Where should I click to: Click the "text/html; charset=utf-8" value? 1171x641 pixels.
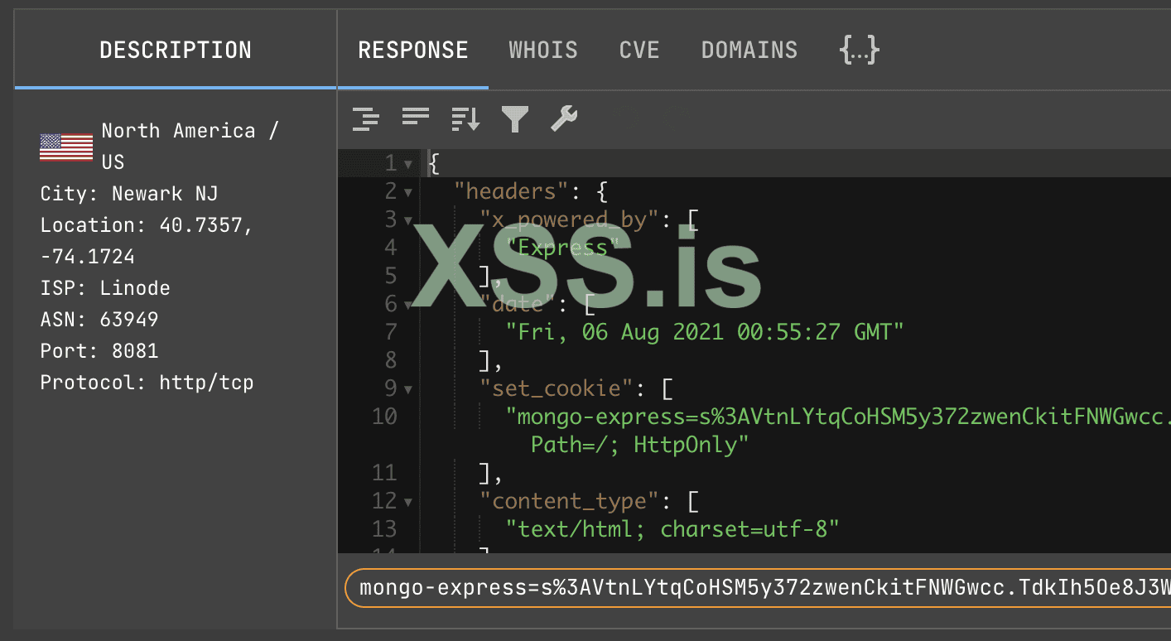coord(672,529)
